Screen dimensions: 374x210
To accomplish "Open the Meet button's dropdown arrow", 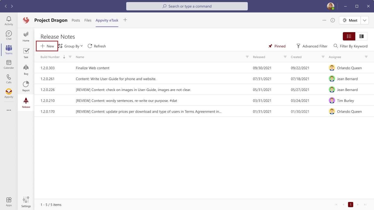I will [x=365, y=20].
